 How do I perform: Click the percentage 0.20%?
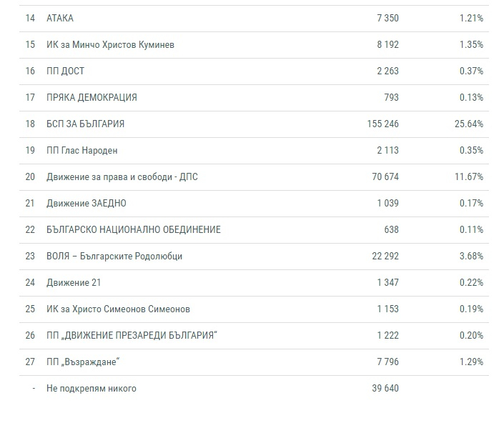471,335
